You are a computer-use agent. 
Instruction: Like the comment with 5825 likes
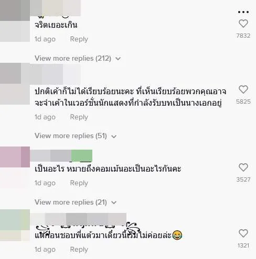coord(243,89)
